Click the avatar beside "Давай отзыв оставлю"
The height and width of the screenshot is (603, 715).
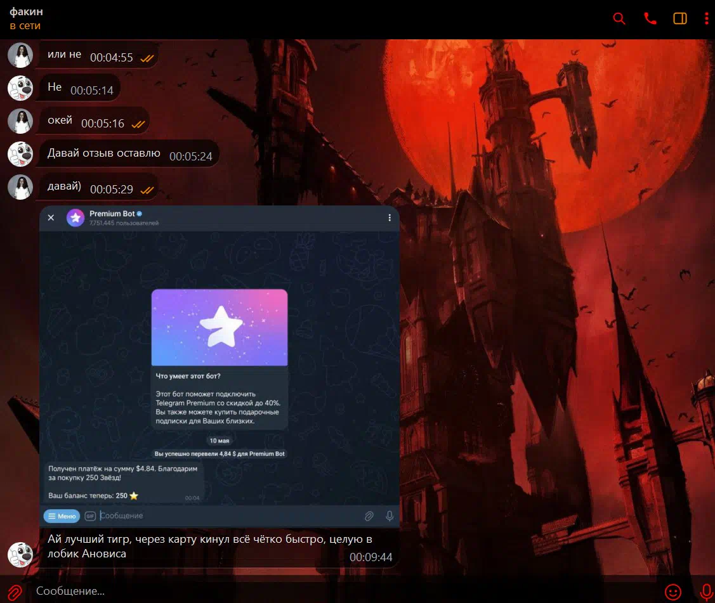point(20,154)
